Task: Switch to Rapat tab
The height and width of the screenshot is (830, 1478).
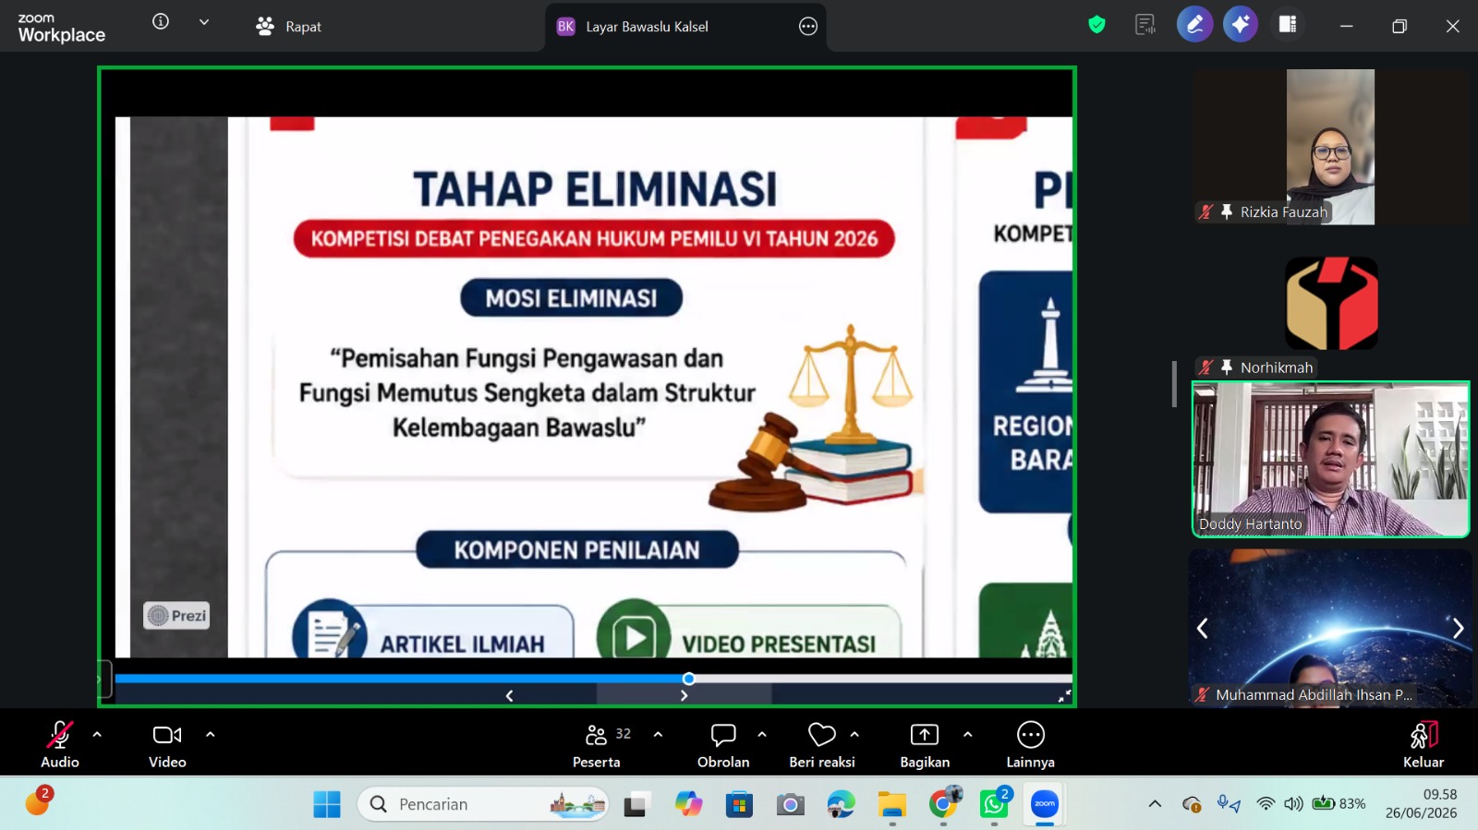Action: 289,27
